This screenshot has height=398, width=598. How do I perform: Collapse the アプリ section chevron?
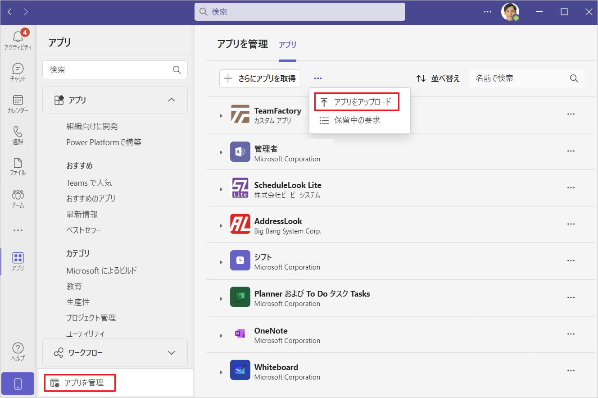pyautogui.click(x=172, y=100)
